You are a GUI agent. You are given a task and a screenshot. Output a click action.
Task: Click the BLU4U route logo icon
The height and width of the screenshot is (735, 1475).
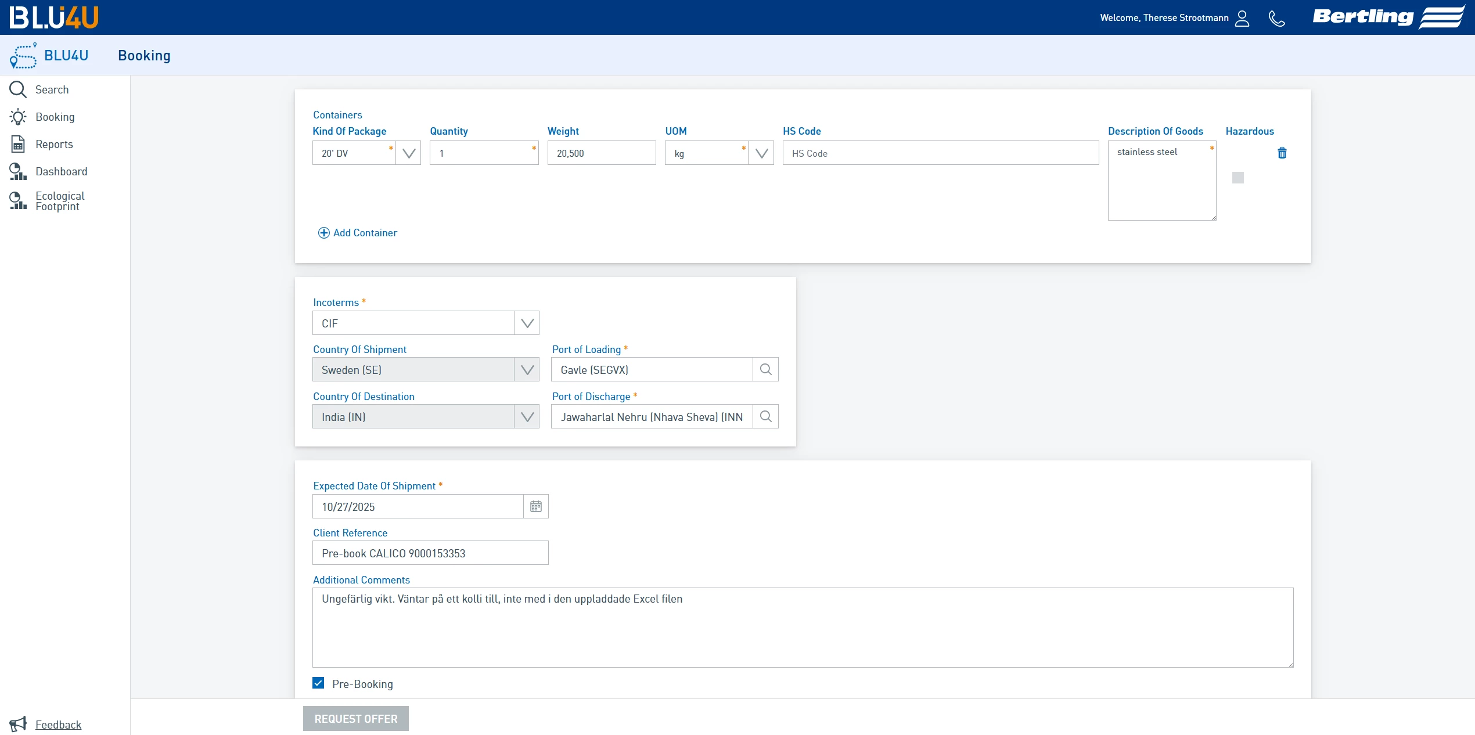coord(23,56)
